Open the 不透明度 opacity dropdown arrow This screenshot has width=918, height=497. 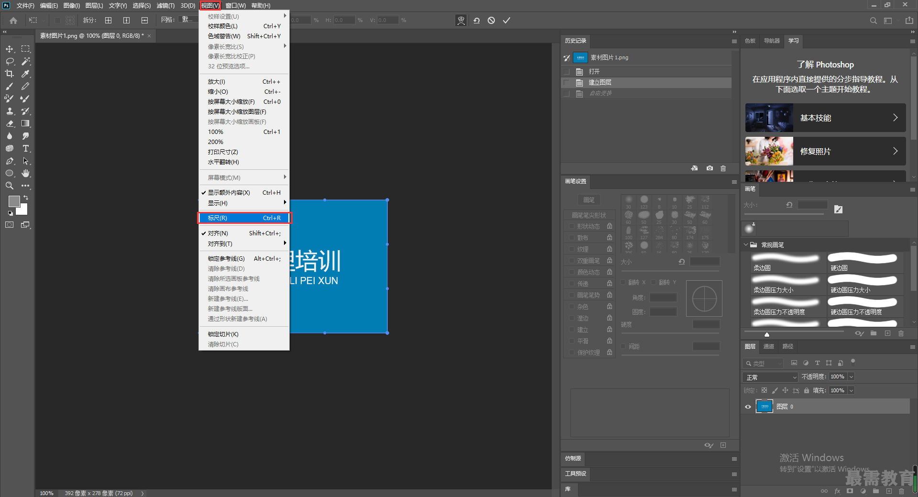pyautogui.click(x=851, y=377)
